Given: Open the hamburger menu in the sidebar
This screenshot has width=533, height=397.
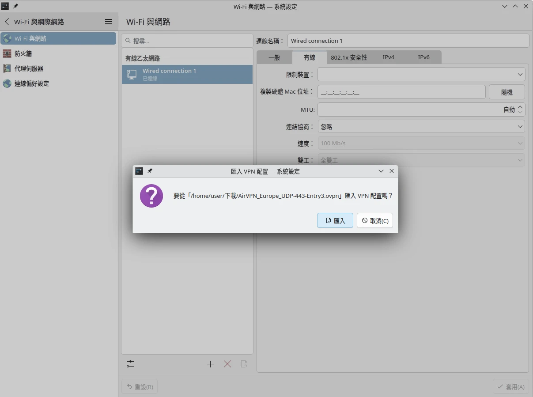Looking at the screenshot, I should coord(109,21).
